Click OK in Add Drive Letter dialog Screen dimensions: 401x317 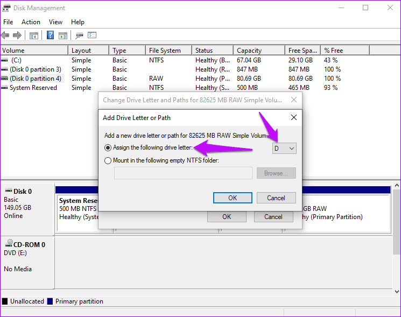(233, 198)
